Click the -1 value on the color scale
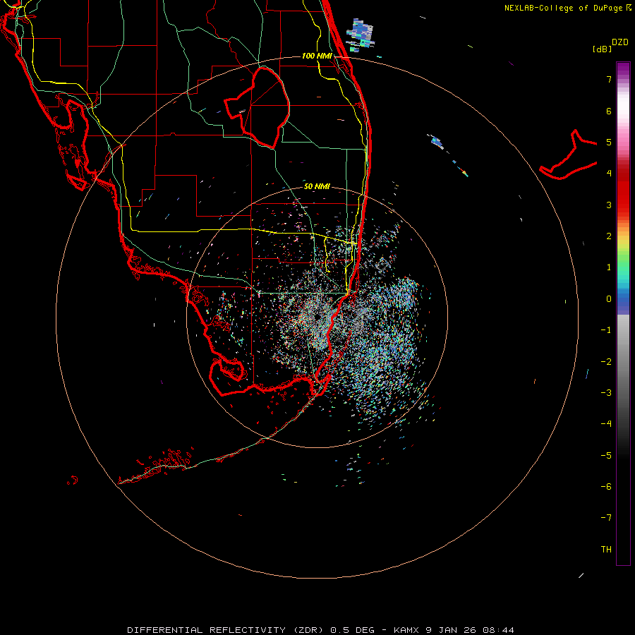Viewport: 635px width, 635px height. 606,330
